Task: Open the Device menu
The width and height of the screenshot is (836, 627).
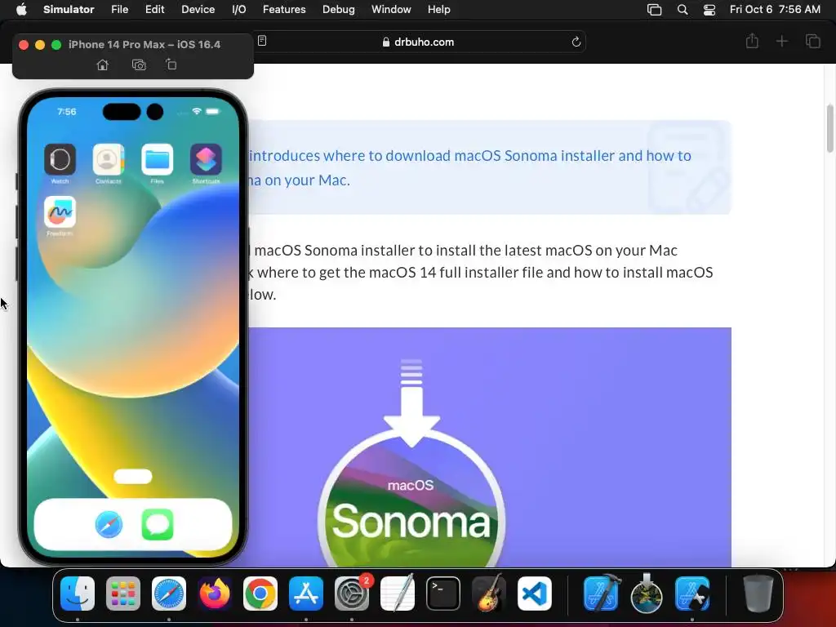Action: tap(198, 10)
